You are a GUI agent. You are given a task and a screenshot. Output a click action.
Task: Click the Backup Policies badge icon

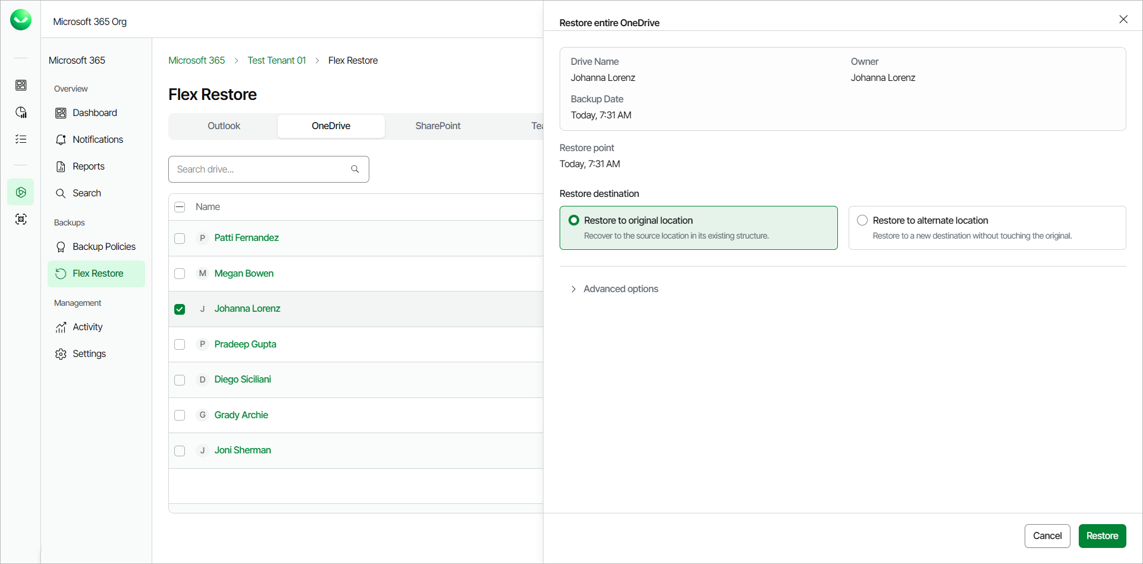click(x=61, y=247)
